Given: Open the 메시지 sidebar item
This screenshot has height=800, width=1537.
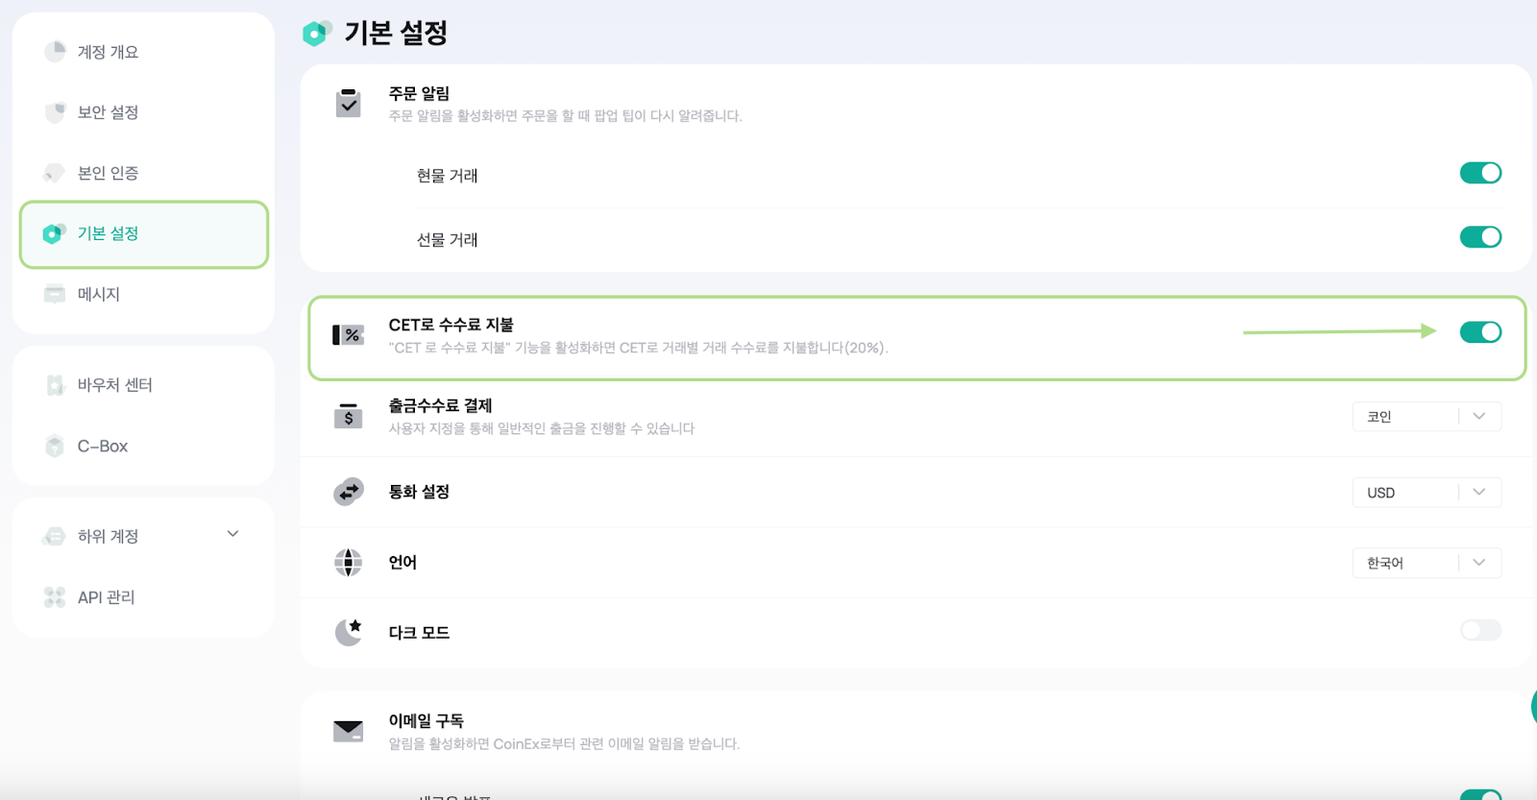Looking at the screenshot, I should point(98,294).
